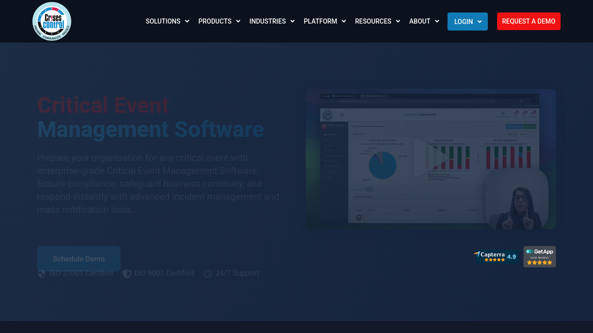This screenshot has height=333, width=593.
Task: Play the demo video
Action: click(x=430, y=158)
